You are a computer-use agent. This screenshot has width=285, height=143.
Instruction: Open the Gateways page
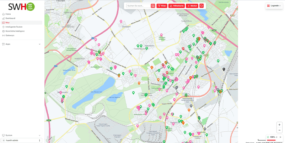click(x=10, y=35)
